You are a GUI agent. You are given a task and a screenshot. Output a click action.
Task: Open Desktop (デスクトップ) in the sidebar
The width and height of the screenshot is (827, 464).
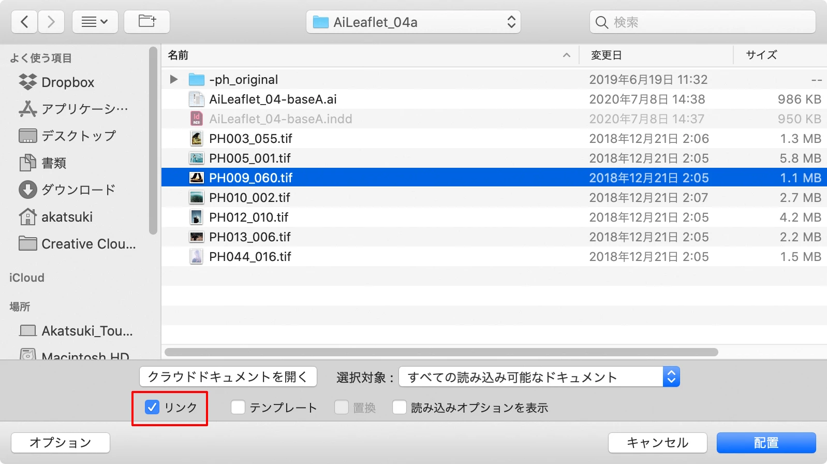click(67, 136)
